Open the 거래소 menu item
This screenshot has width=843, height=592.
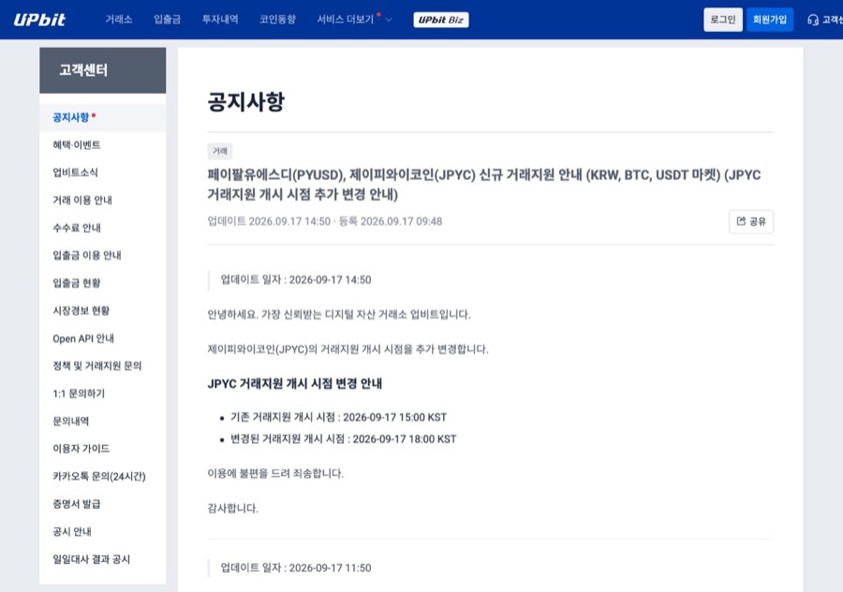tap(119, 20)
